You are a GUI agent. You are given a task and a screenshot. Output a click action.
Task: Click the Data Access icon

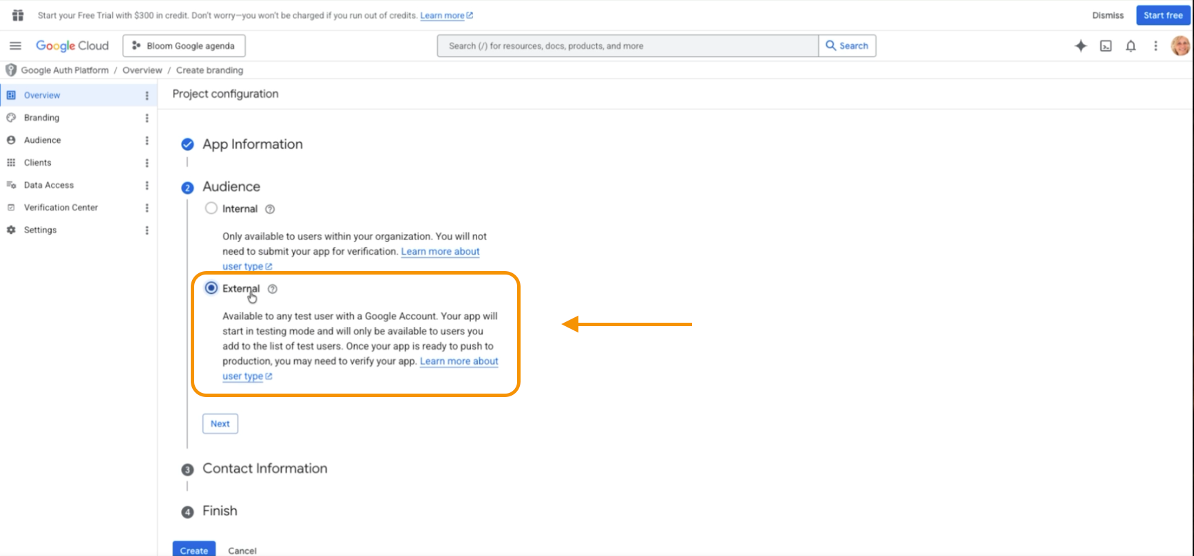(11, 185)
